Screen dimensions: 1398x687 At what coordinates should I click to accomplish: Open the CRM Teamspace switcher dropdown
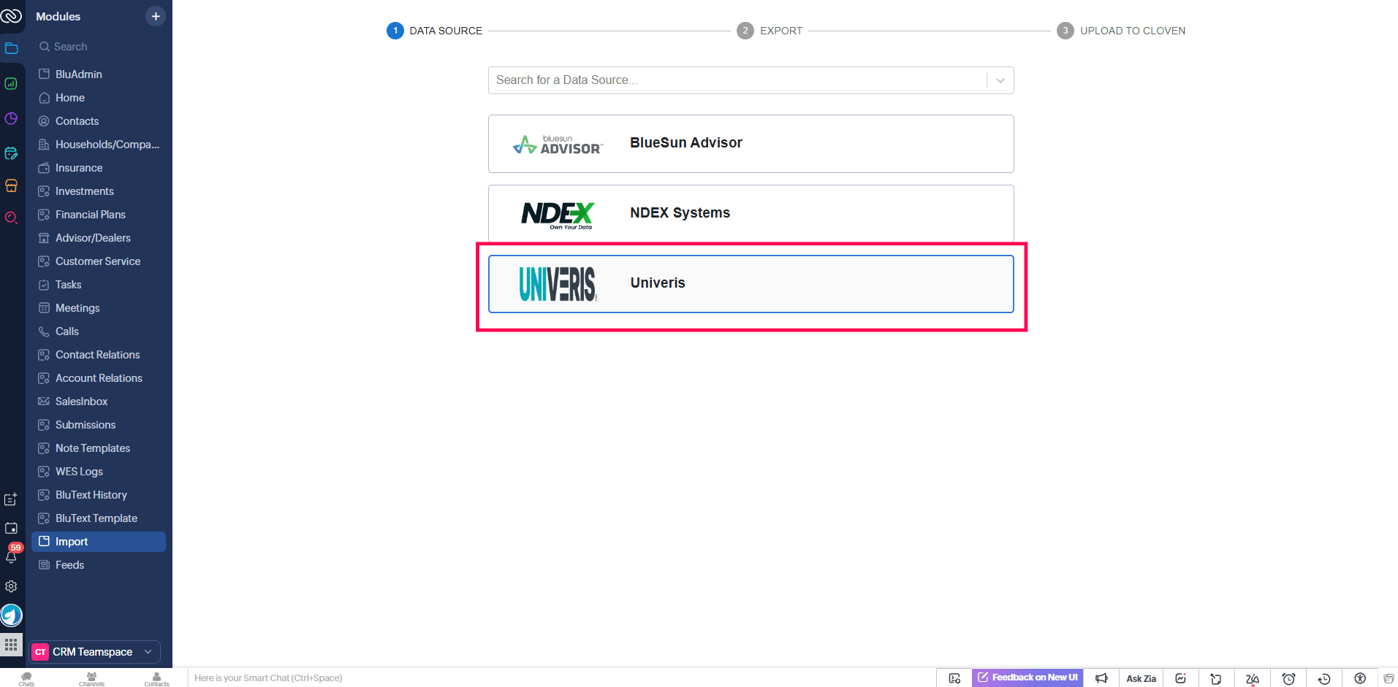(x=95, y=652)
